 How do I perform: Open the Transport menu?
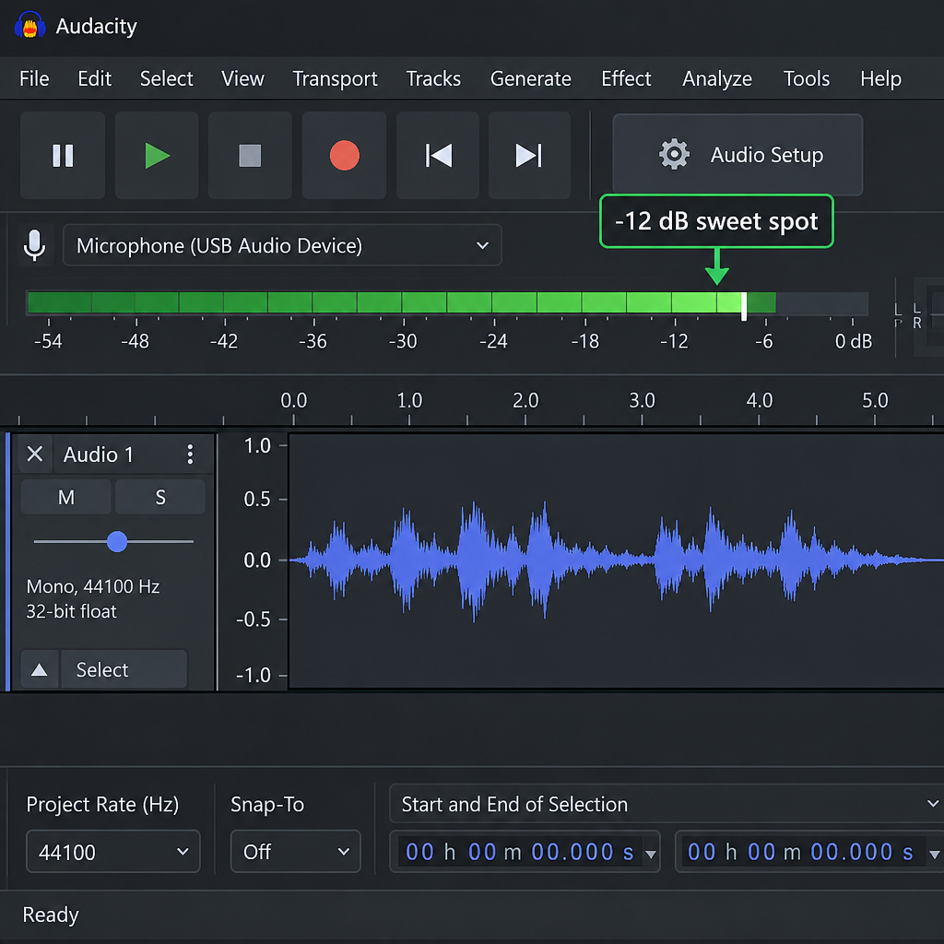click(x=335, y=78)
